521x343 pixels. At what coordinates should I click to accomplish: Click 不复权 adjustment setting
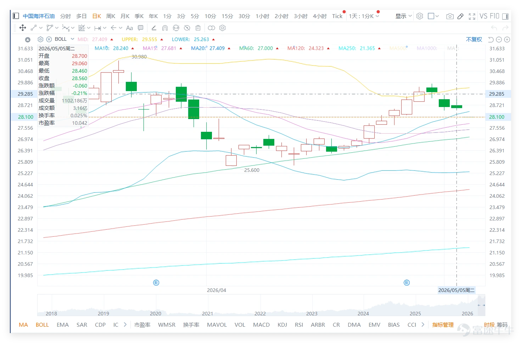pos(474,39)
